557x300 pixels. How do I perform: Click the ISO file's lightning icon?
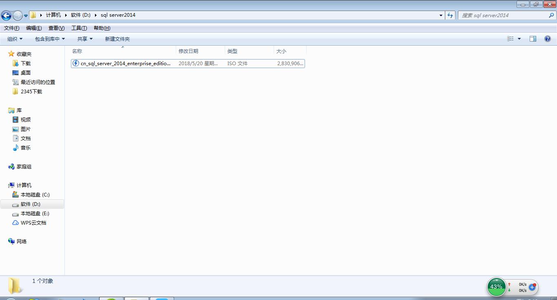tap(75, 63)
